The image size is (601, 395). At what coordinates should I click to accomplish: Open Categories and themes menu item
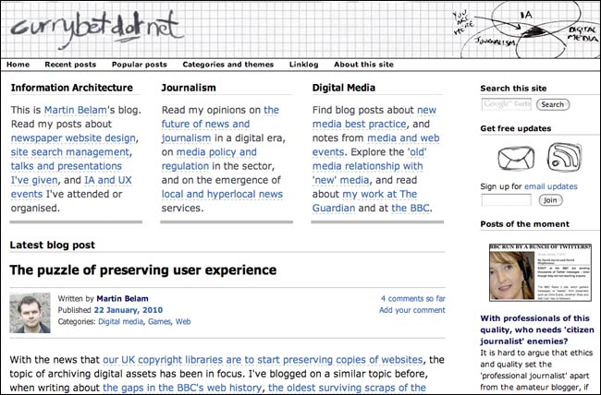coord(228,65)
